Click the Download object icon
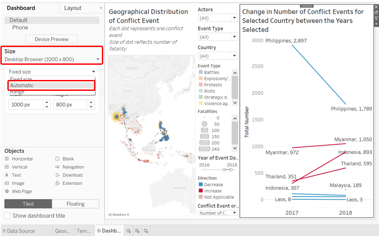This screenshot has width=379, height=236. click(58, 175)
